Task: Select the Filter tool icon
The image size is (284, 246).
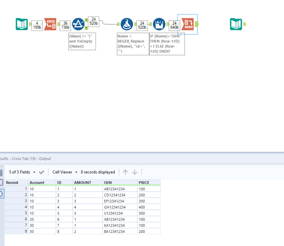Action: [x=78, y=24]
